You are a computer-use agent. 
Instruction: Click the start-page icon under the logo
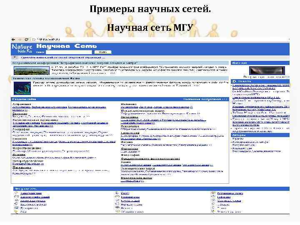pyautogui.click(x=15, y=57)
